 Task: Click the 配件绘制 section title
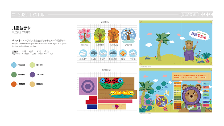click(106, 70)
